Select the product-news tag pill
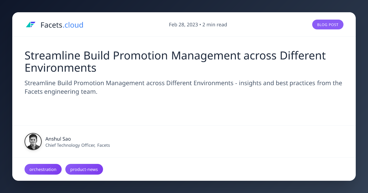Screen dimensions: 368x193 [x=84, y=169]
